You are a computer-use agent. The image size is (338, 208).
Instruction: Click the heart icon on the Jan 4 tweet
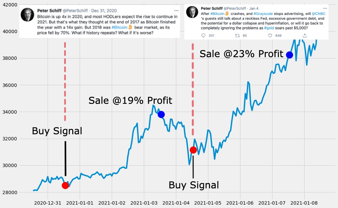click(270, 35)
